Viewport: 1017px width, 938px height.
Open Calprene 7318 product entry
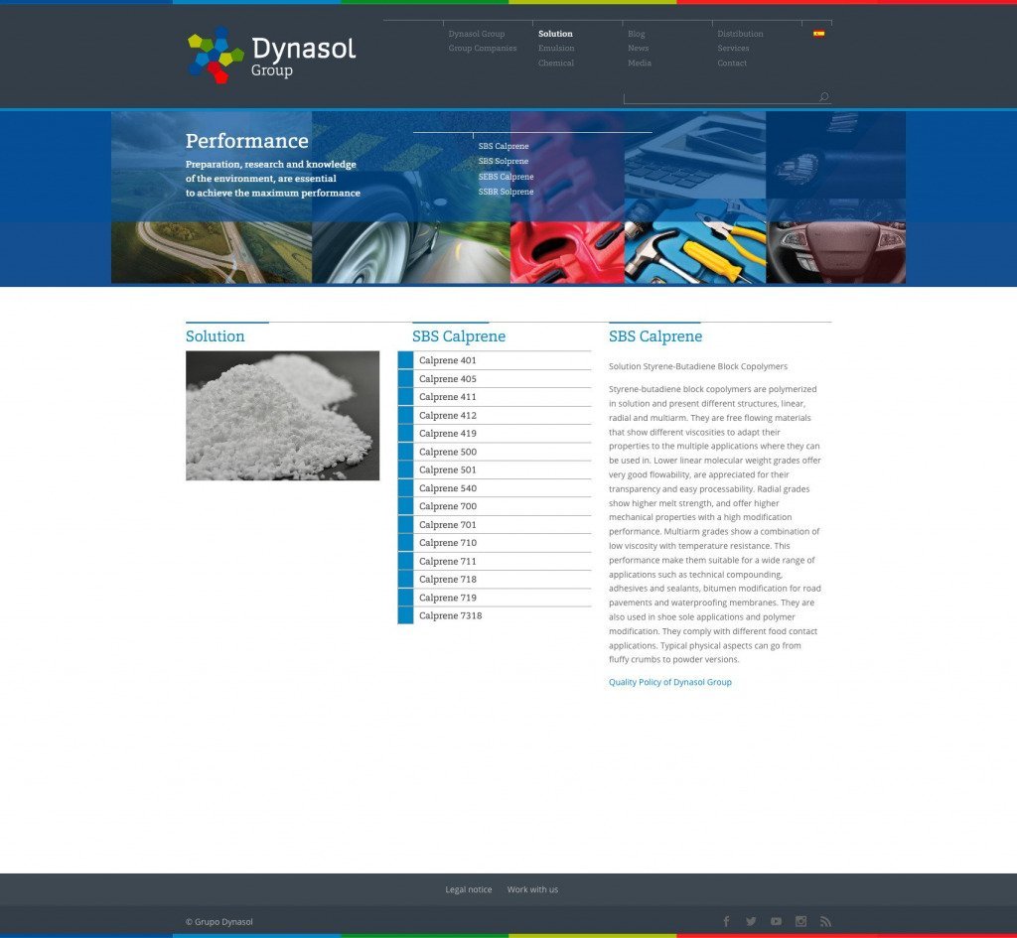pos(495,615)
